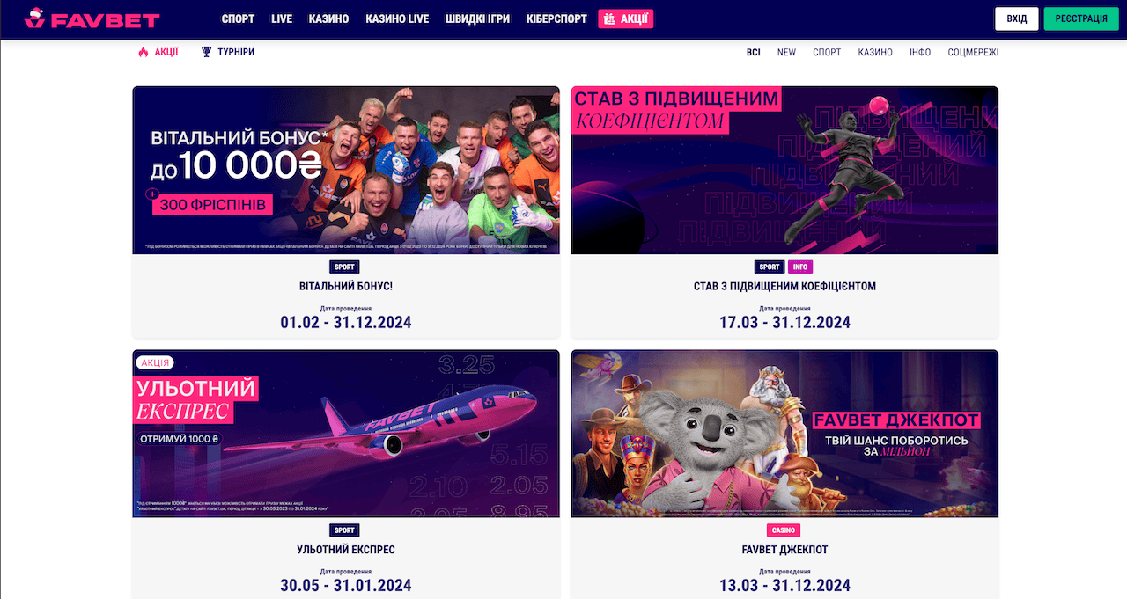Viewport: 1127px width, 599px height.
Task: Click the trophy icon beside Турніри
Action: point(207,52)
